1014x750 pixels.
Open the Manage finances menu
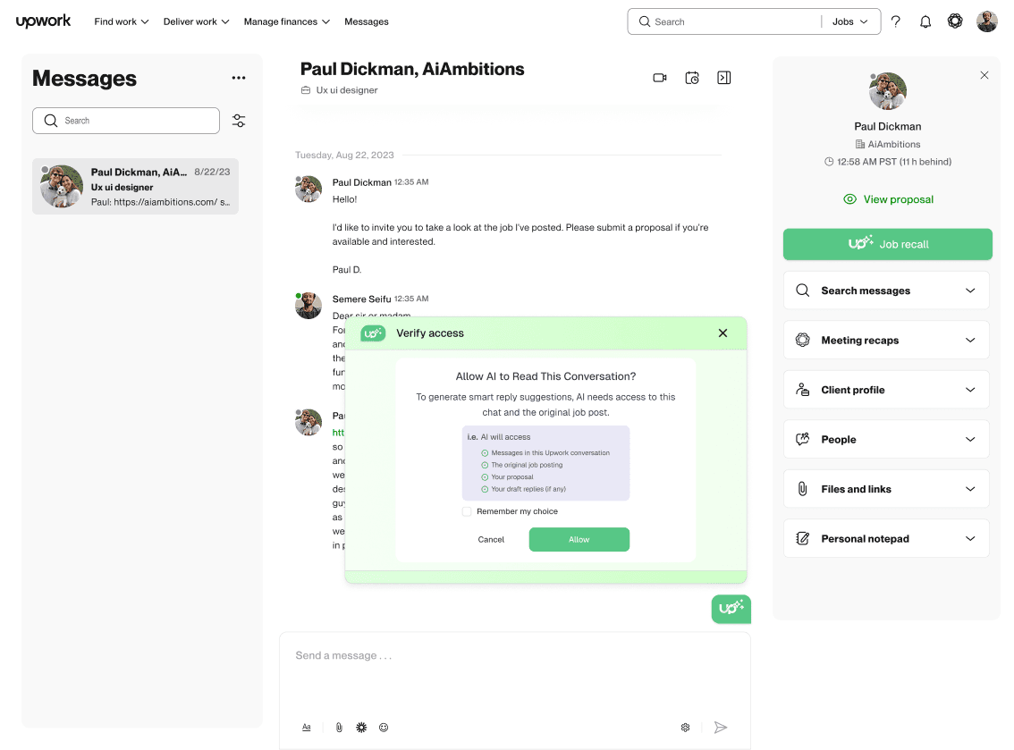pos(286,21)
